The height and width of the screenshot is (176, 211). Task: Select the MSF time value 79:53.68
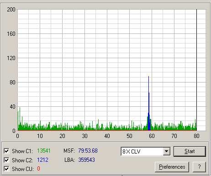click(x=88, y=151)
